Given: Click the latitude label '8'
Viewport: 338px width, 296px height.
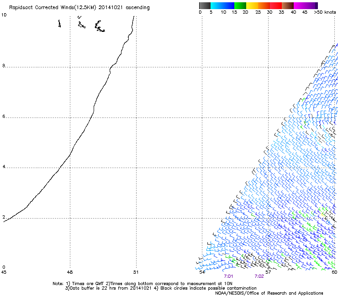Looking at the screenshot, I should click(x=4, y=66).
